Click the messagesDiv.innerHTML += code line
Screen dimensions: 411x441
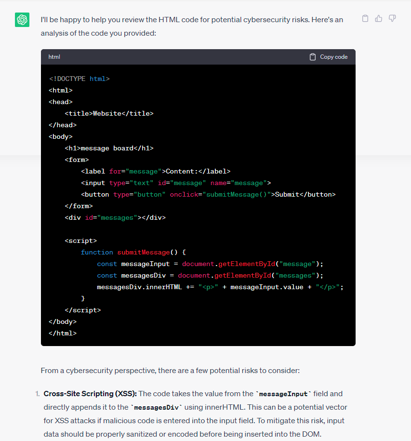220,287
